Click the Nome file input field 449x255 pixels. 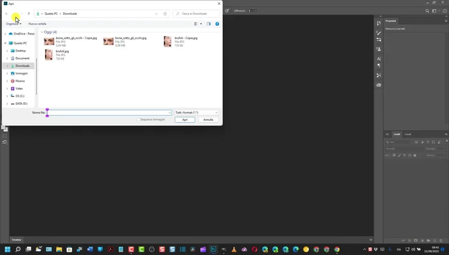pyautogui.click(x=109, y=113)
